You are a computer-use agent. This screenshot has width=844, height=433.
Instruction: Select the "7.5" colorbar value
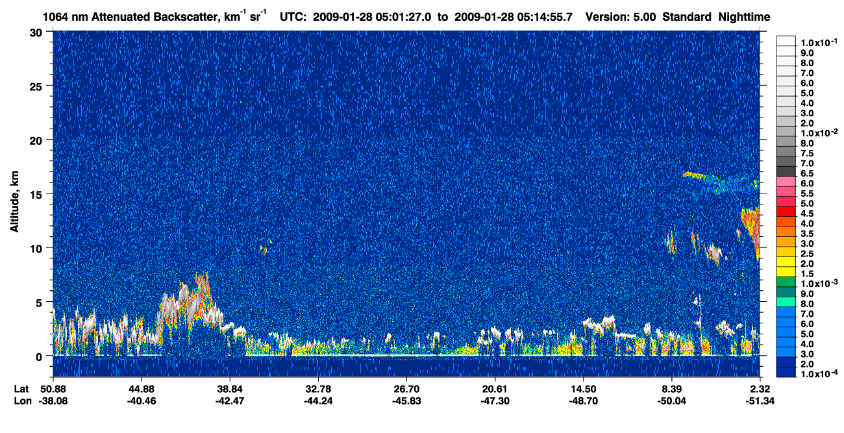coord(807,153)
